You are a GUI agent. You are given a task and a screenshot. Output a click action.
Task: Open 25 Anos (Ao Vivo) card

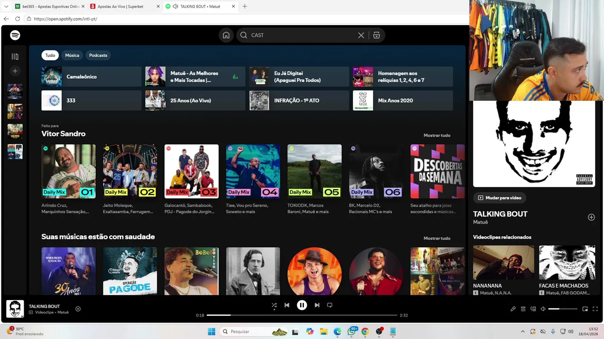pyautogui.click(x=195, y=100)
